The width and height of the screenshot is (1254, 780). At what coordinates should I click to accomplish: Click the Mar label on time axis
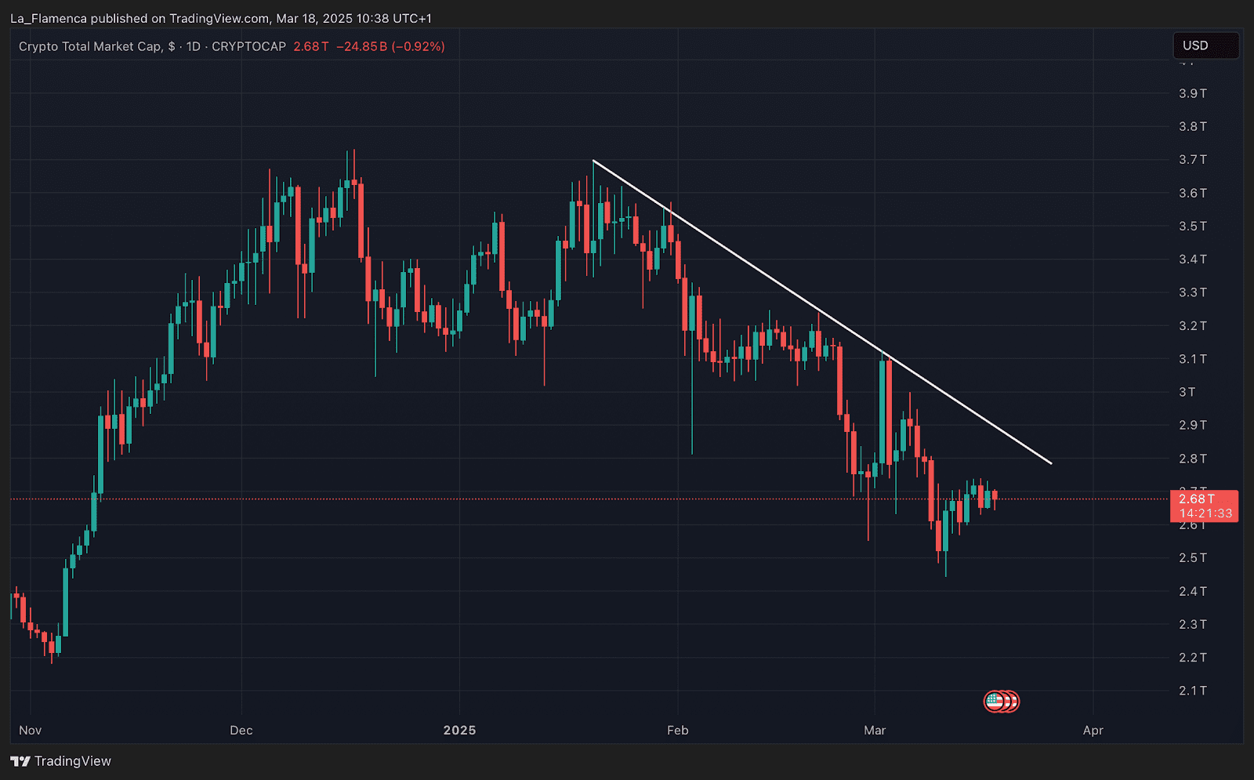tap(875, 730)
